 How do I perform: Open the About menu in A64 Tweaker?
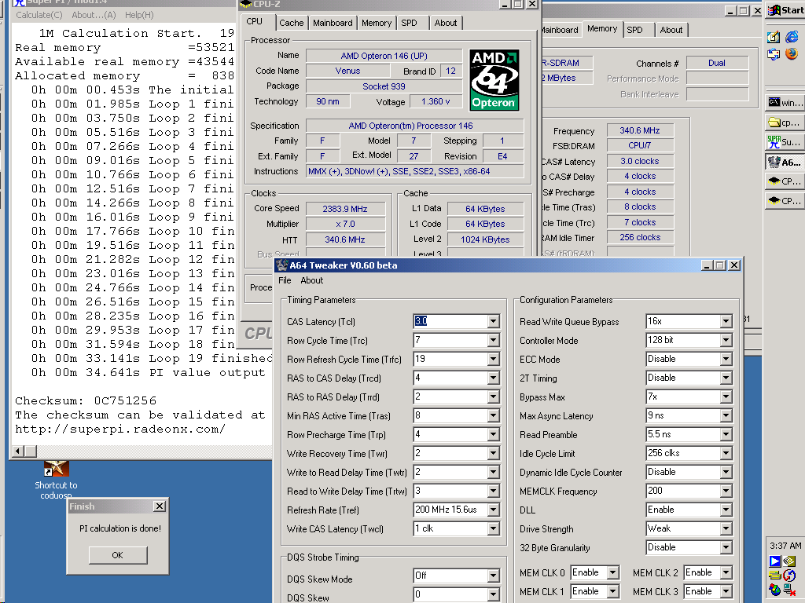pyautogui.click(x=311, y=280)
